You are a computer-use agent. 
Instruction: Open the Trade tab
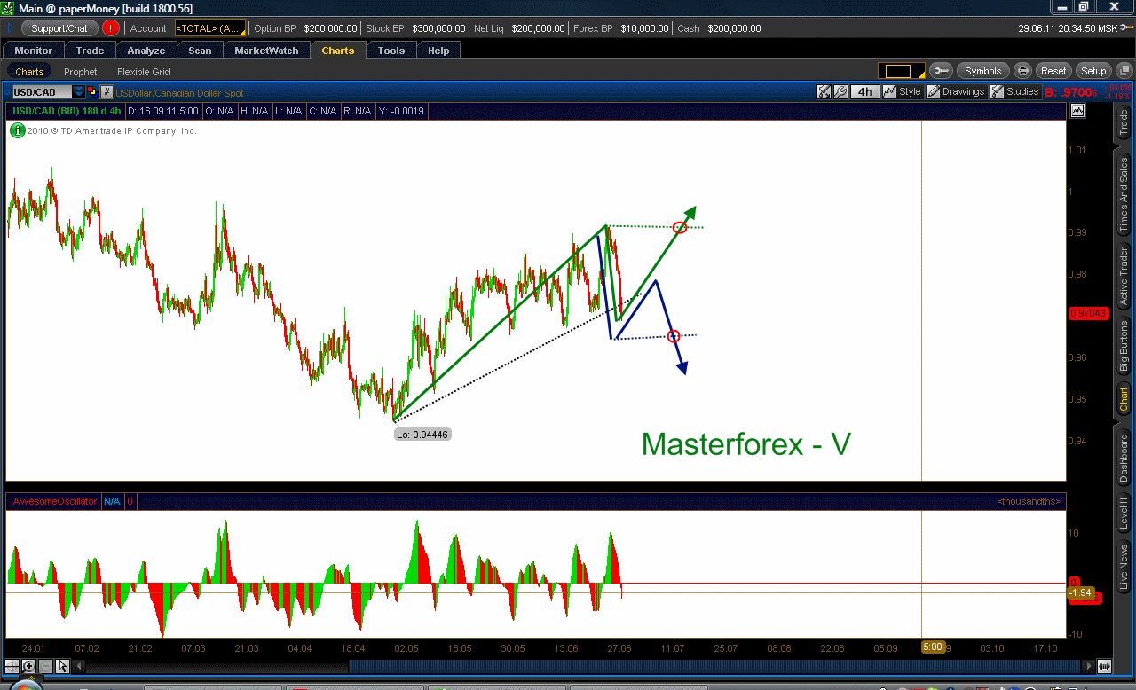91,51
